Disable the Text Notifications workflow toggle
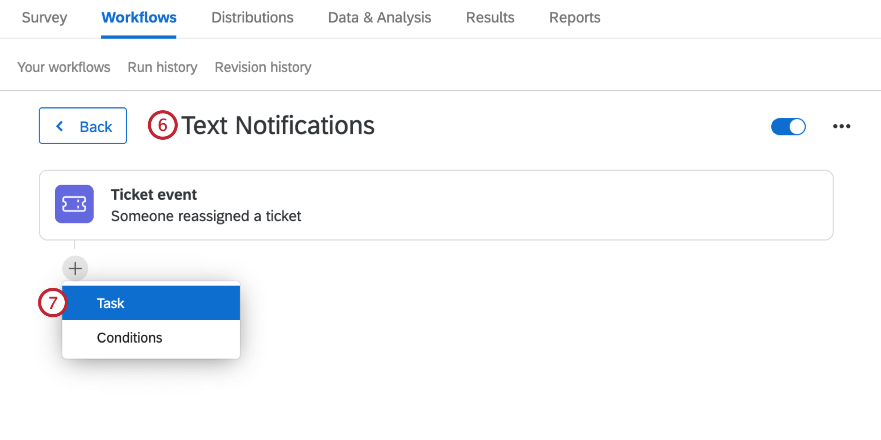Image resolution: width=881 pixels, height=440 pixels. [788, 126]
